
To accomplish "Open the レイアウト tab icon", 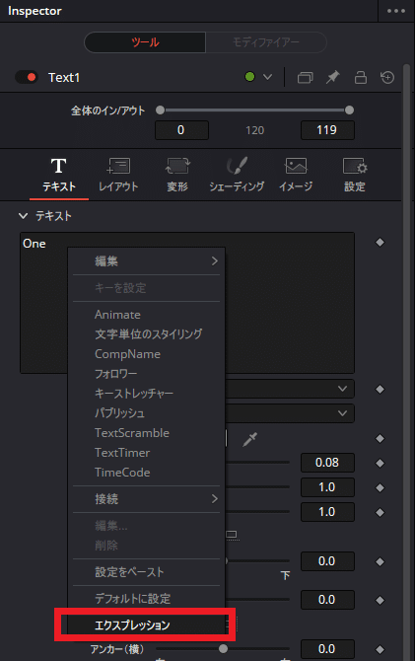I will pyautogui.click(x=118, y=175).
